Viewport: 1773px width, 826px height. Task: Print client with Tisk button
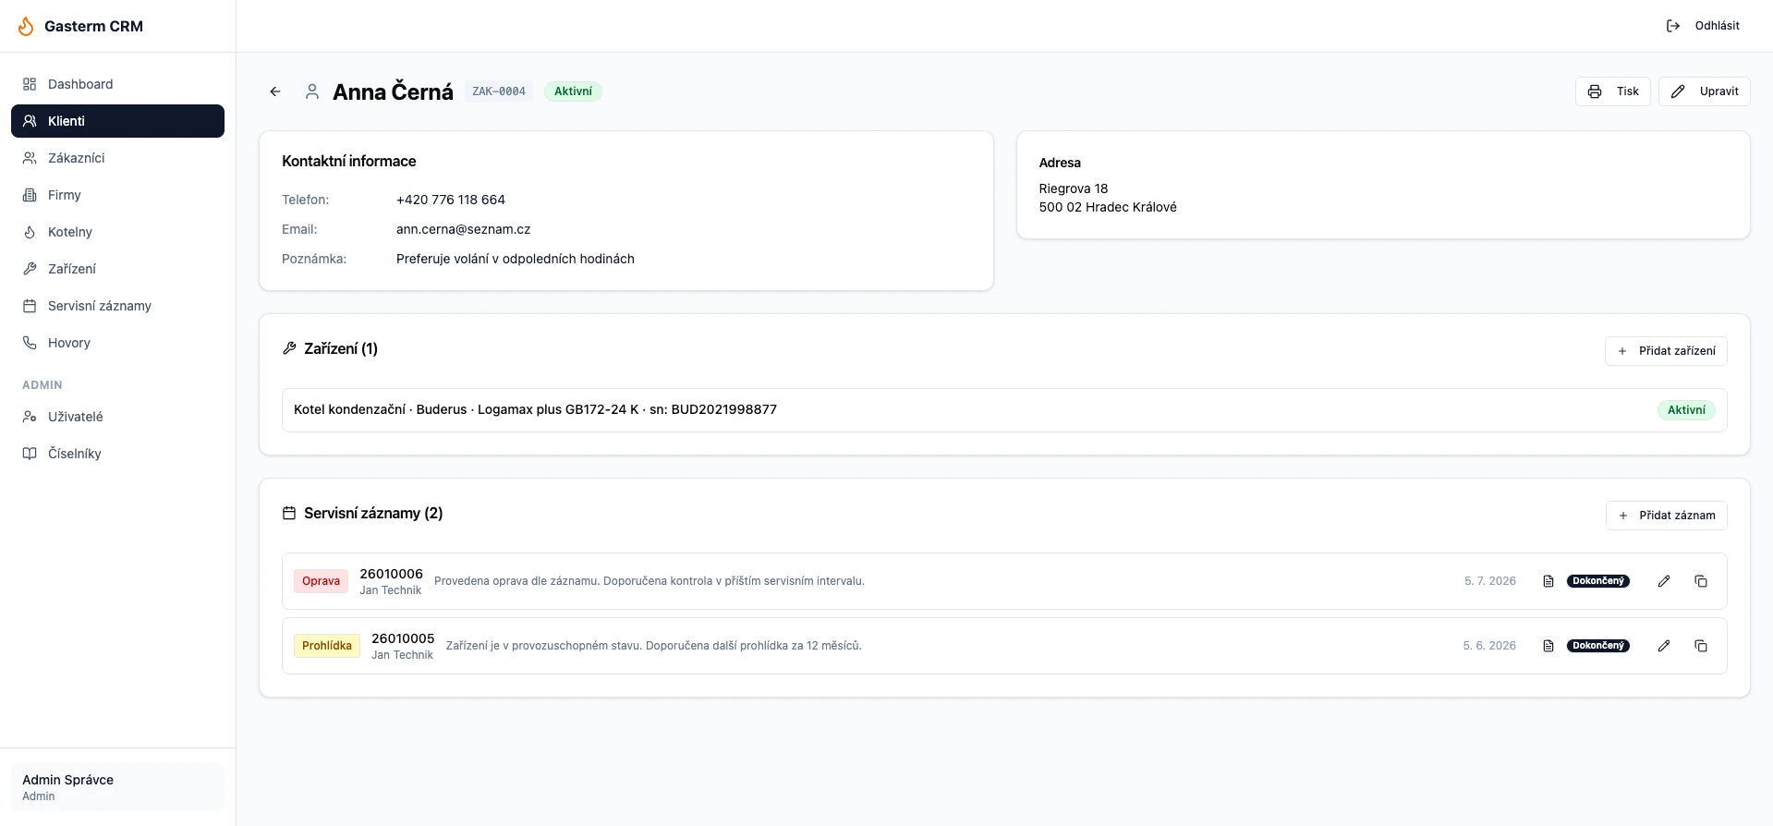pos(1612,91)
